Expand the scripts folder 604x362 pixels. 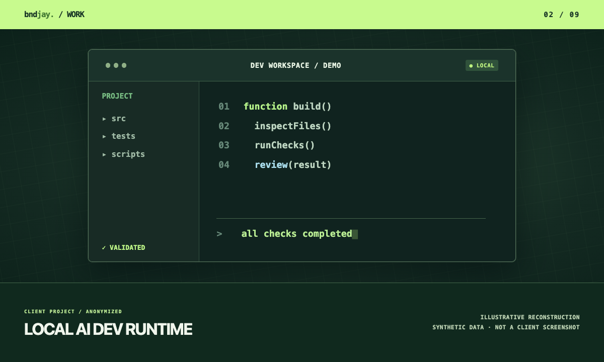124,154
